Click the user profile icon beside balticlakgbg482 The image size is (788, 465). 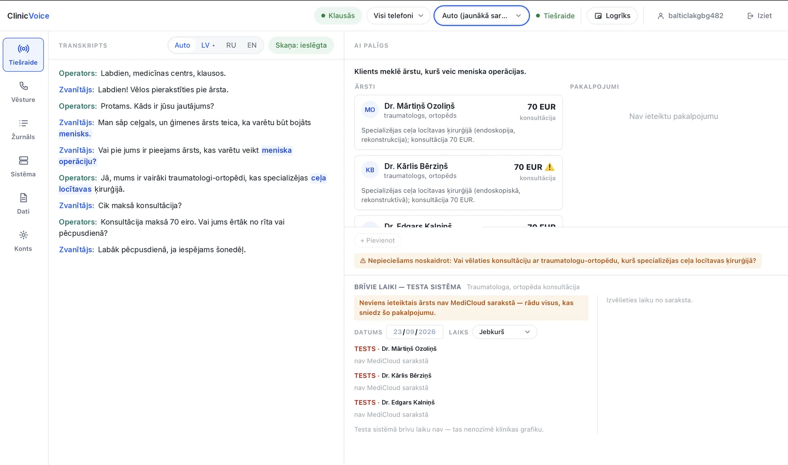(x=661, y=16)
